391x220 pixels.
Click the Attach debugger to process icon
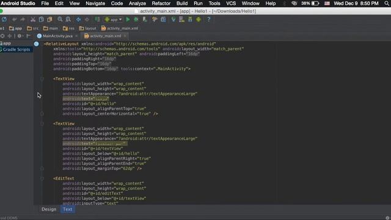[145, 20]
